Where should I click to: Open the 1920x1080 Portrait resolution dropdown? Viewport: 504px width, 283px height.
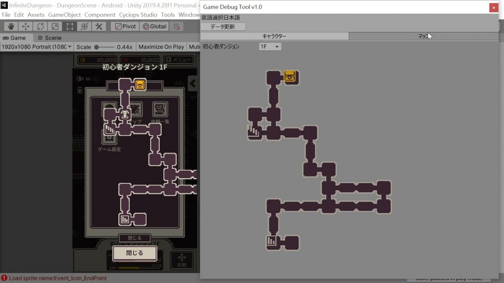click(x=37, y=47)
